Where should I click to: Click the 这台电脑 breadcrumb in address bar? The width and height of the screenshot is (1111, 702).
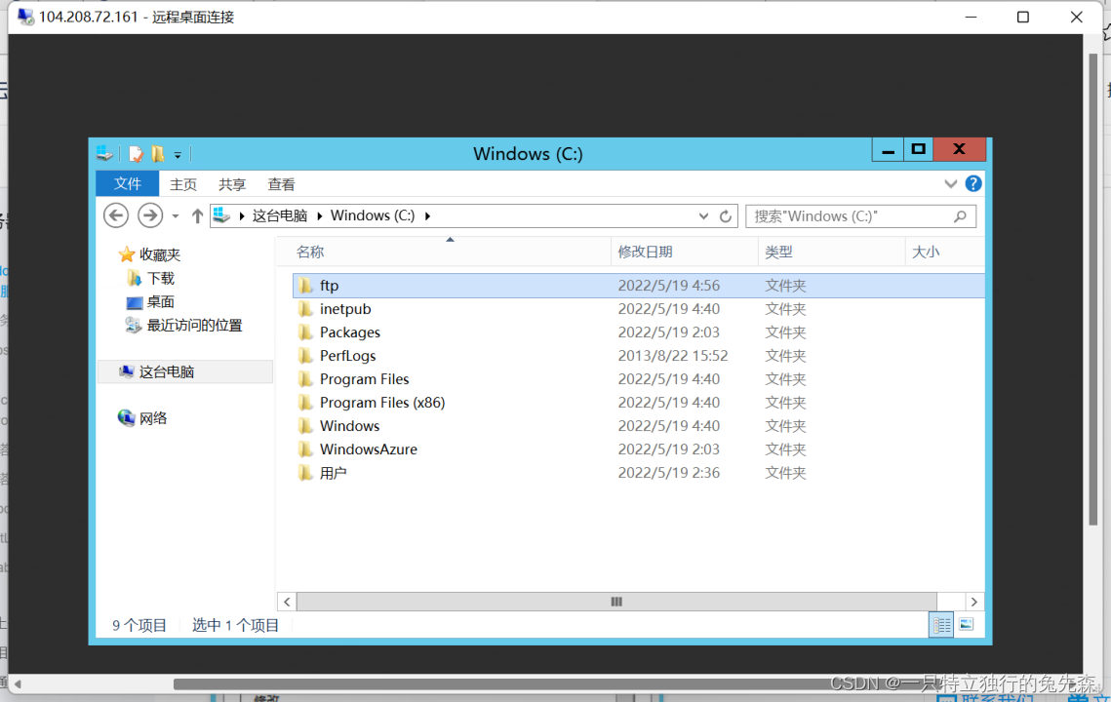pyautogui.click(x=280, y=215)
